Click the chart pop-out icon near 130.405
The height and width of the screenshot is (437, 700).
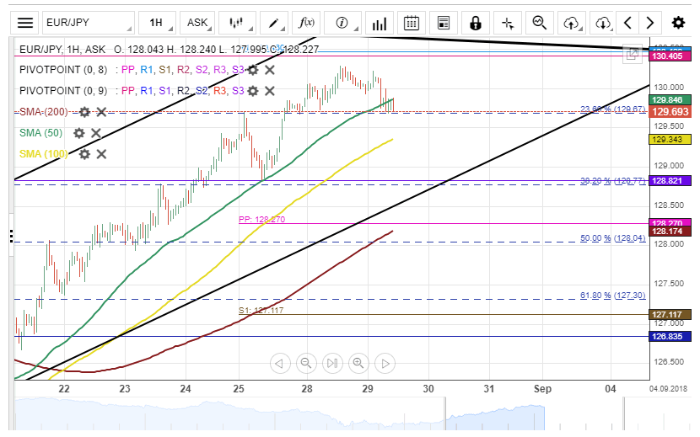click(632, 55)
